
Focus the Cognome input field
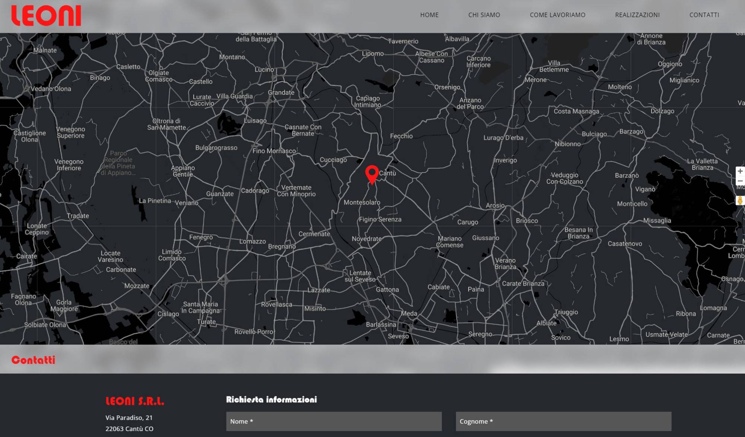(564, 421)
